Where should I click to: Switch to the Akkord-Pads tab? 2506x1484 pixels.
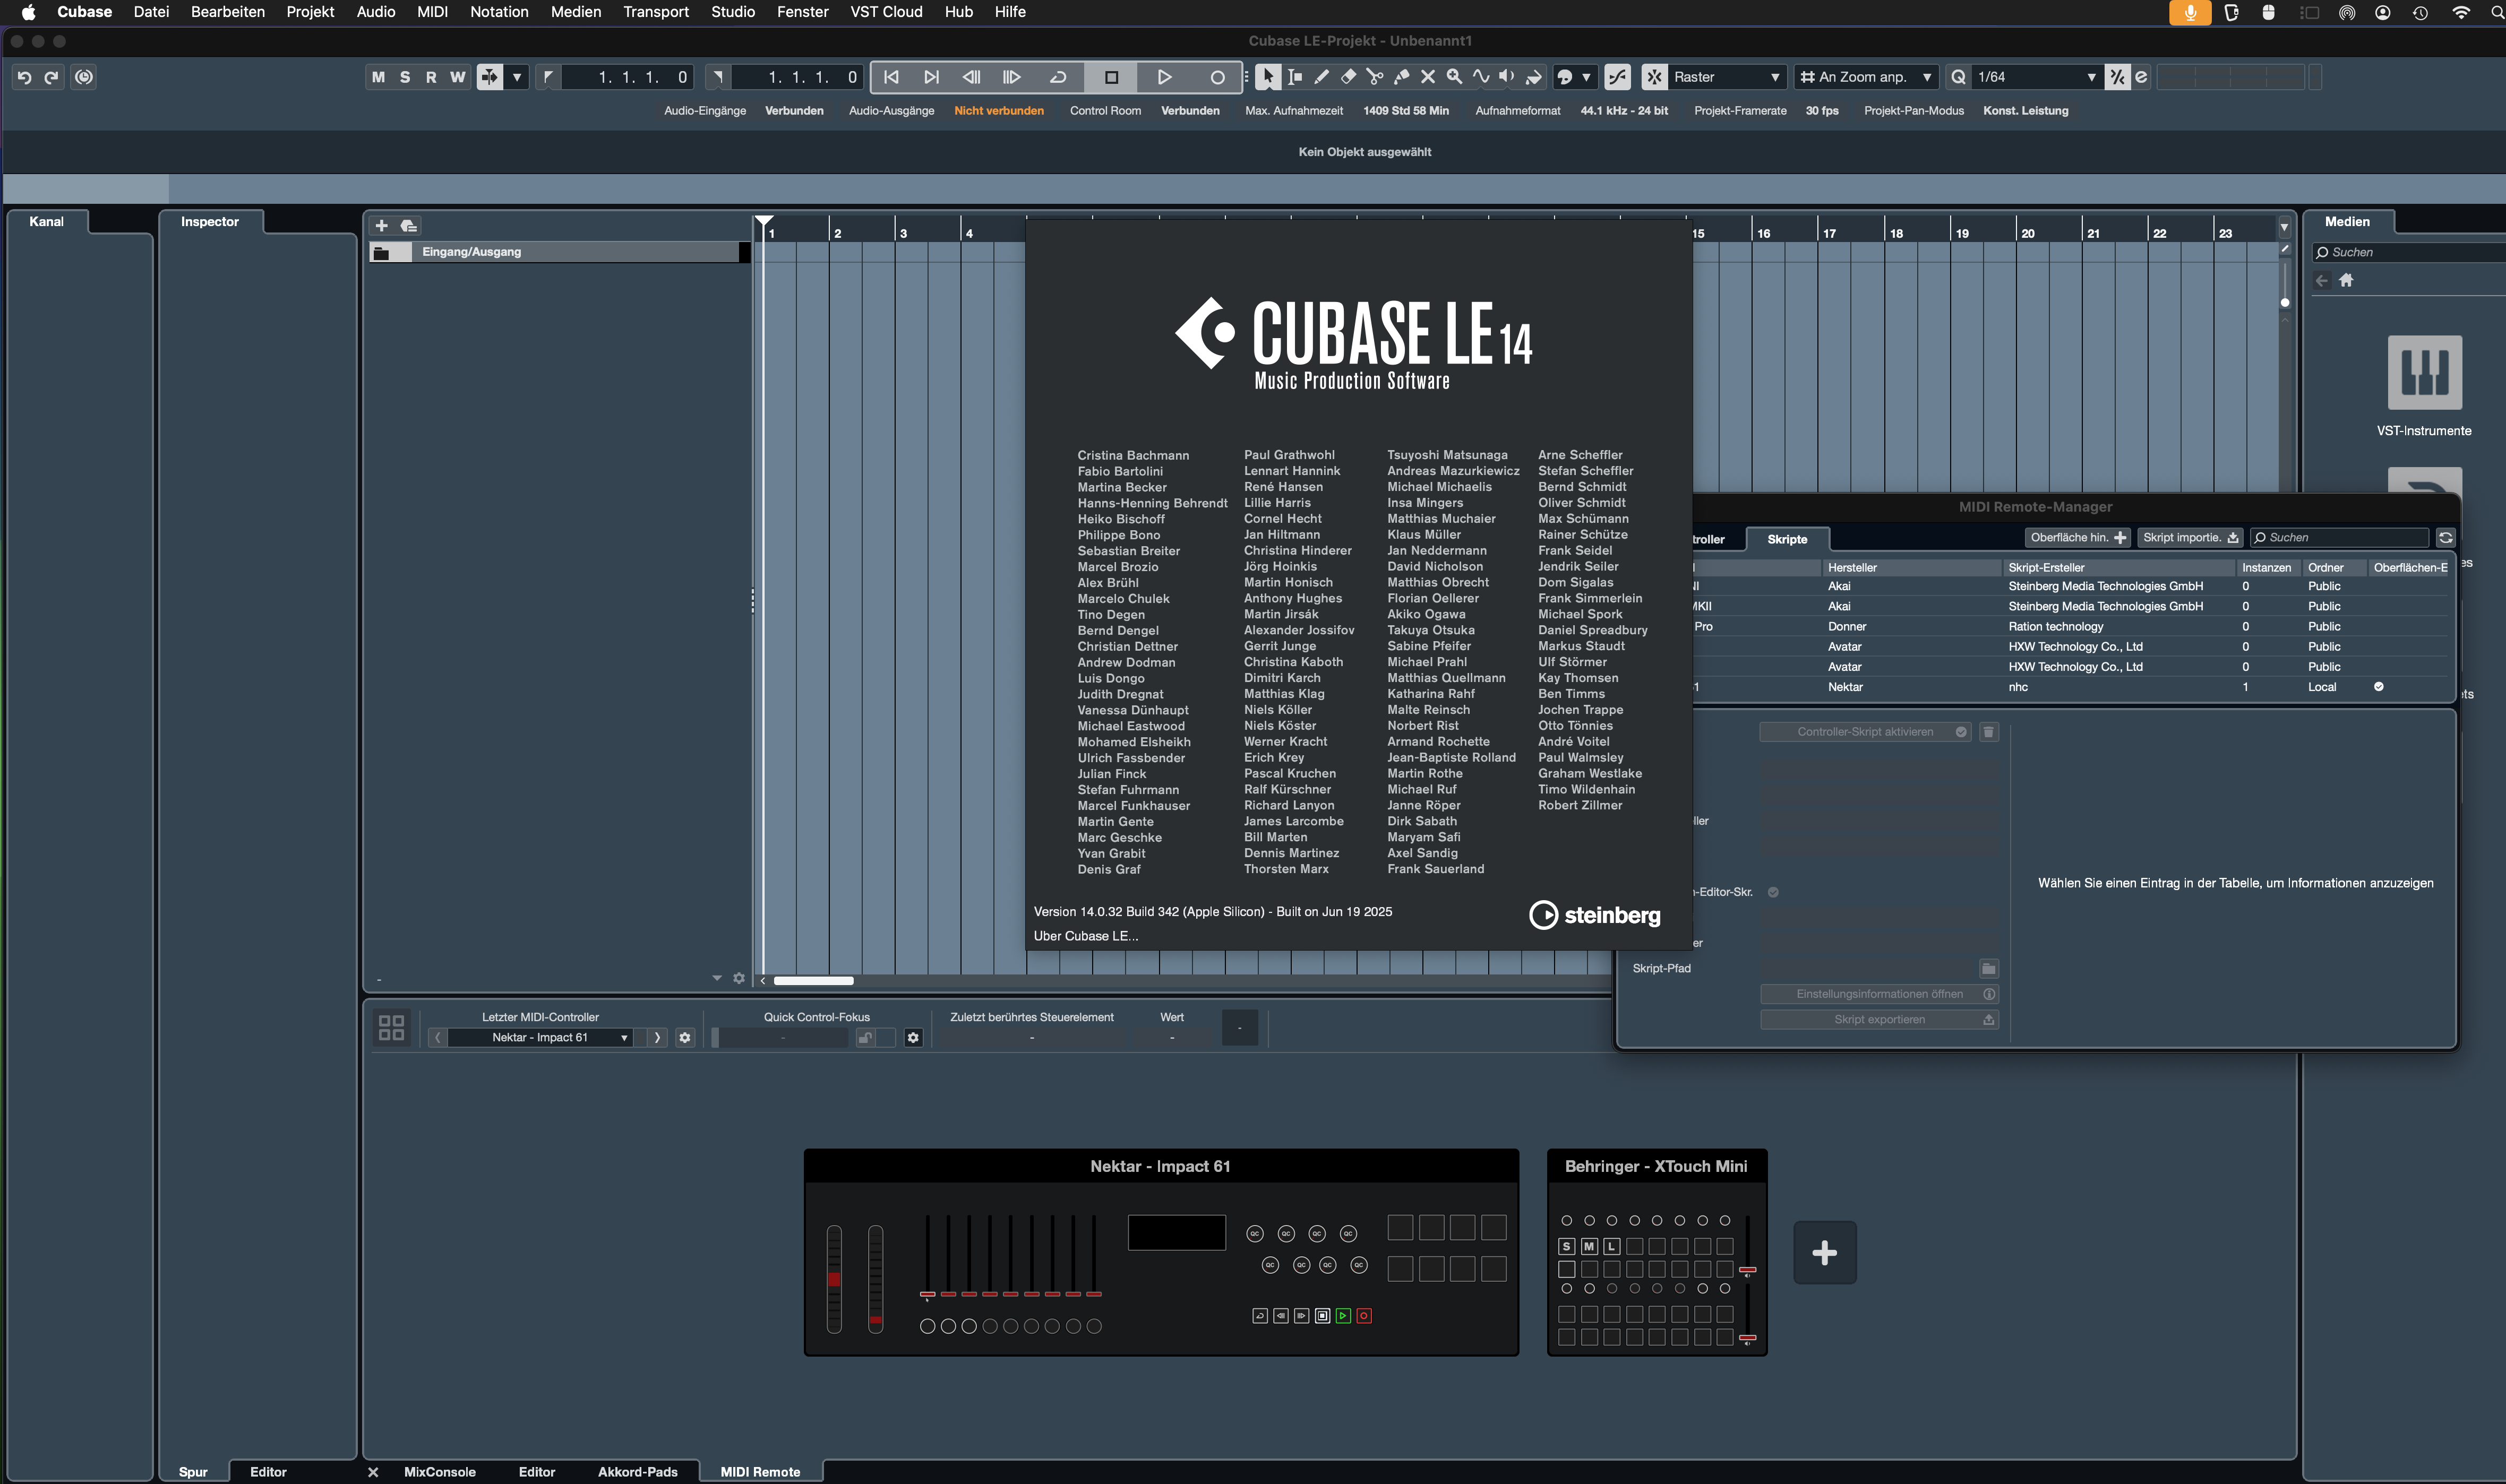(637, 1472)
